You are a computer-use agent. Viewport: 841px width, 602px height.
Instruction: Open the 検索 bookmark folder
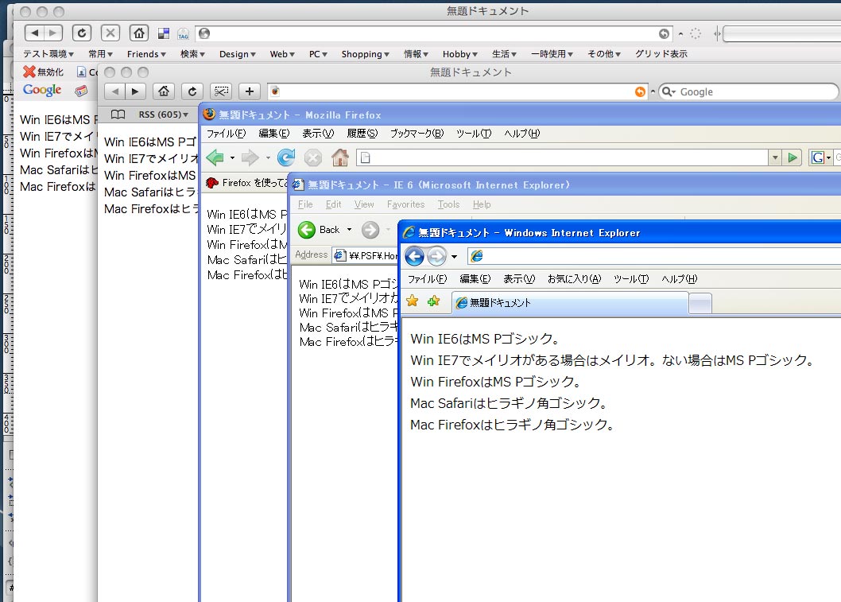point(192,53)
